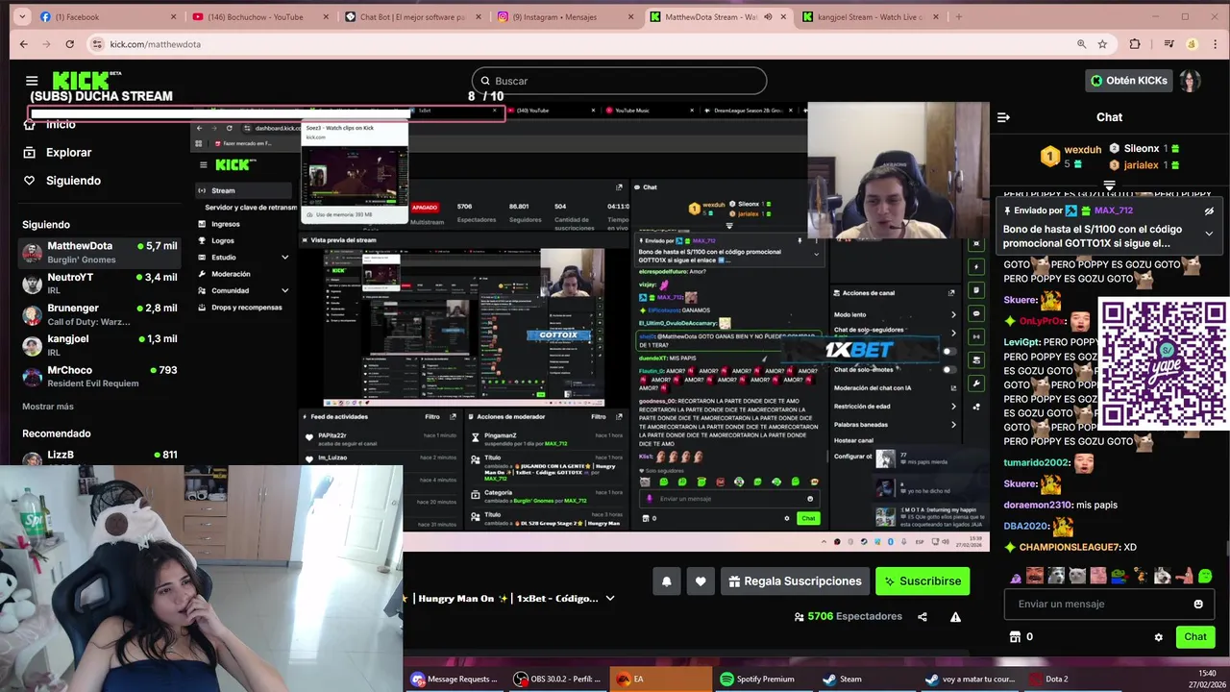Image resolution: width=1230 pixels, height=692 pixels.
Task: Open the emoji picker in chat input
Action: (1198, 604)
